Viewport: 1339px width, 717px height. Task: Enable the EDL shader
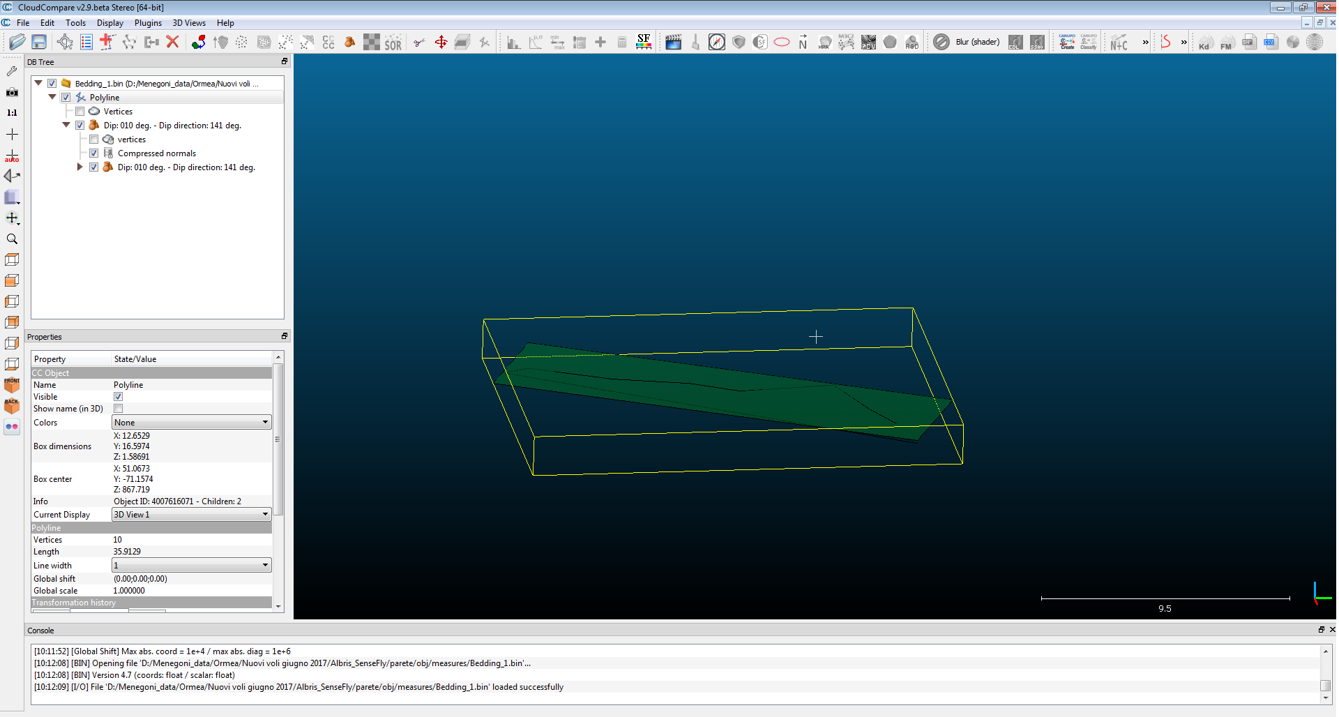1014,42
